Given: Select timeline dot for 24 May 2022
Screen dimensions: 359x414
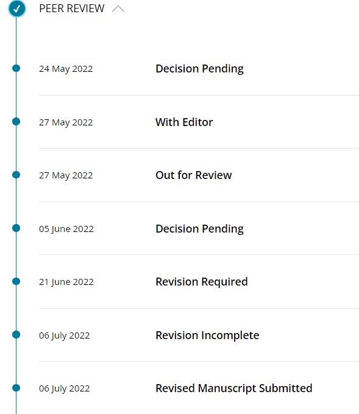Looking at the screenshot, I should coord(16,68).
